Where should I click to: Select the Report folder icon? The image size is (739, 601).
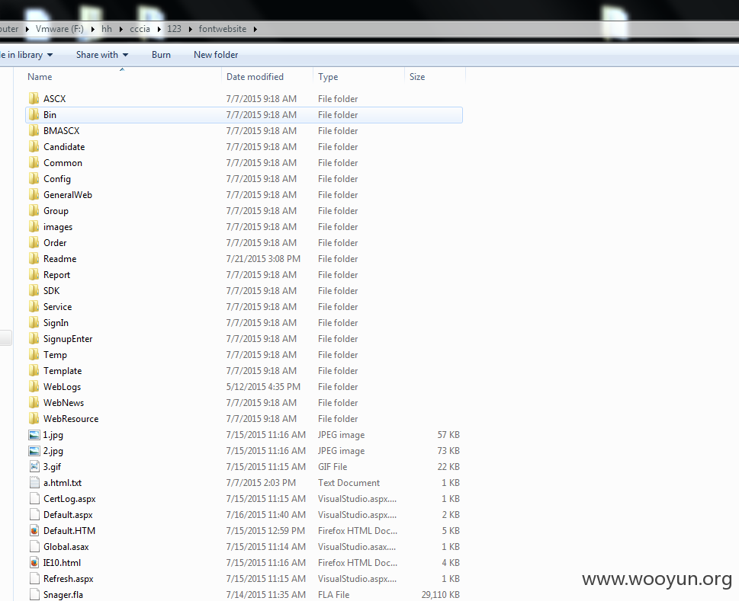(34, 274)
